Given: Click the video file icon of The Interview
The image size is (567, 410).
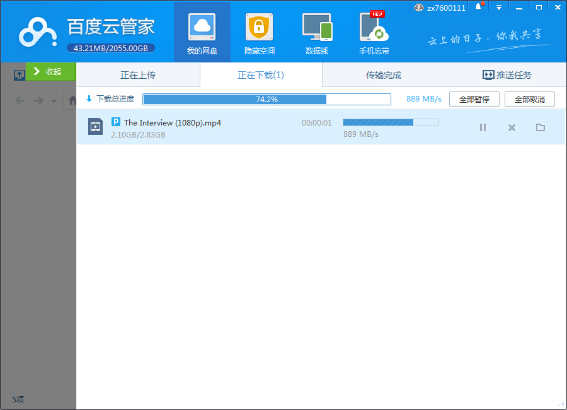Looking at the screenshot, I should pyautogui.click(x=96, y=126).
